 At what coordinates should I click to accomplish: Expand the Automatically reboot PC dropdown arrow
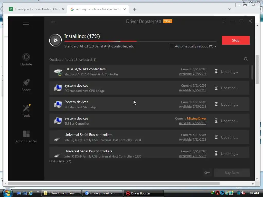tap(215, 46)
